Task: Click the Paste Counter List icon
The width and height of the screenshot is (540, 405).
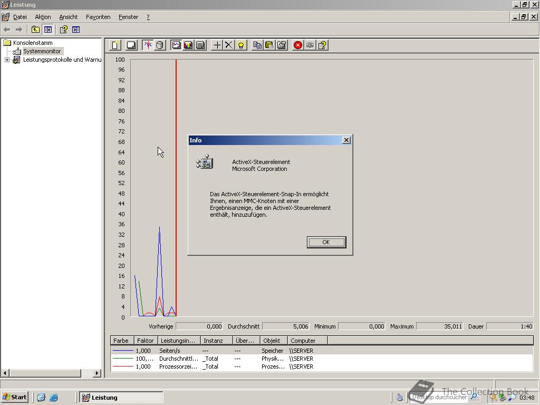Action: click(269, 45)
